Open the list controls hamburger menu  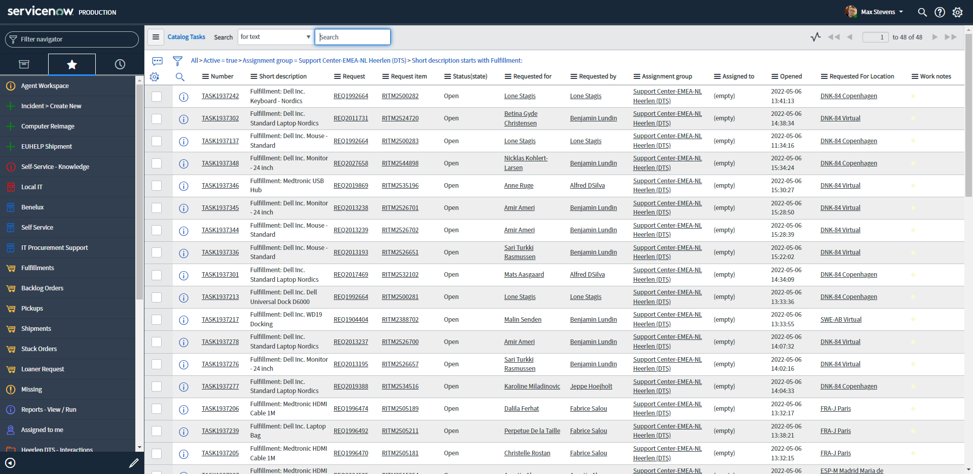tap(156, 37)
